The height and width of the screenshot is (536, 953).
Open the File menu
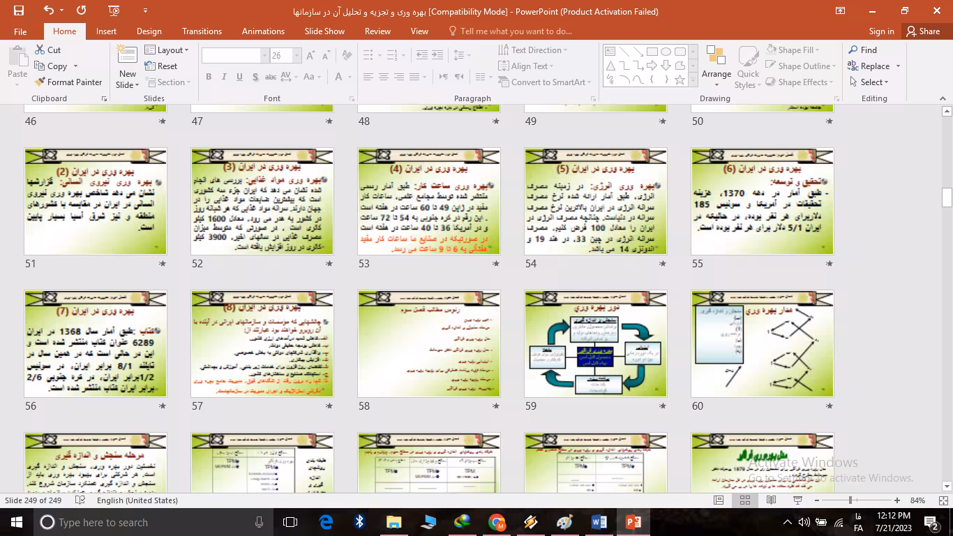coord(20,31)
